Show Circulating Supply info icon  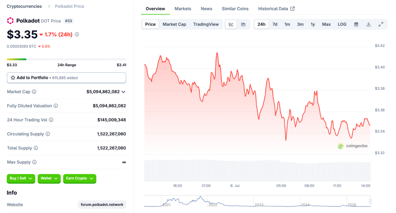point(48,134)
